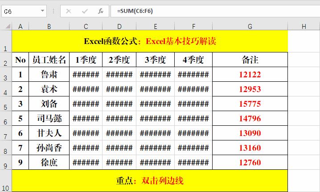Open the Insert Function fx dialog
Image resolution: width=320 pixels, height=192 pixels.
click(x=100, y=11)
